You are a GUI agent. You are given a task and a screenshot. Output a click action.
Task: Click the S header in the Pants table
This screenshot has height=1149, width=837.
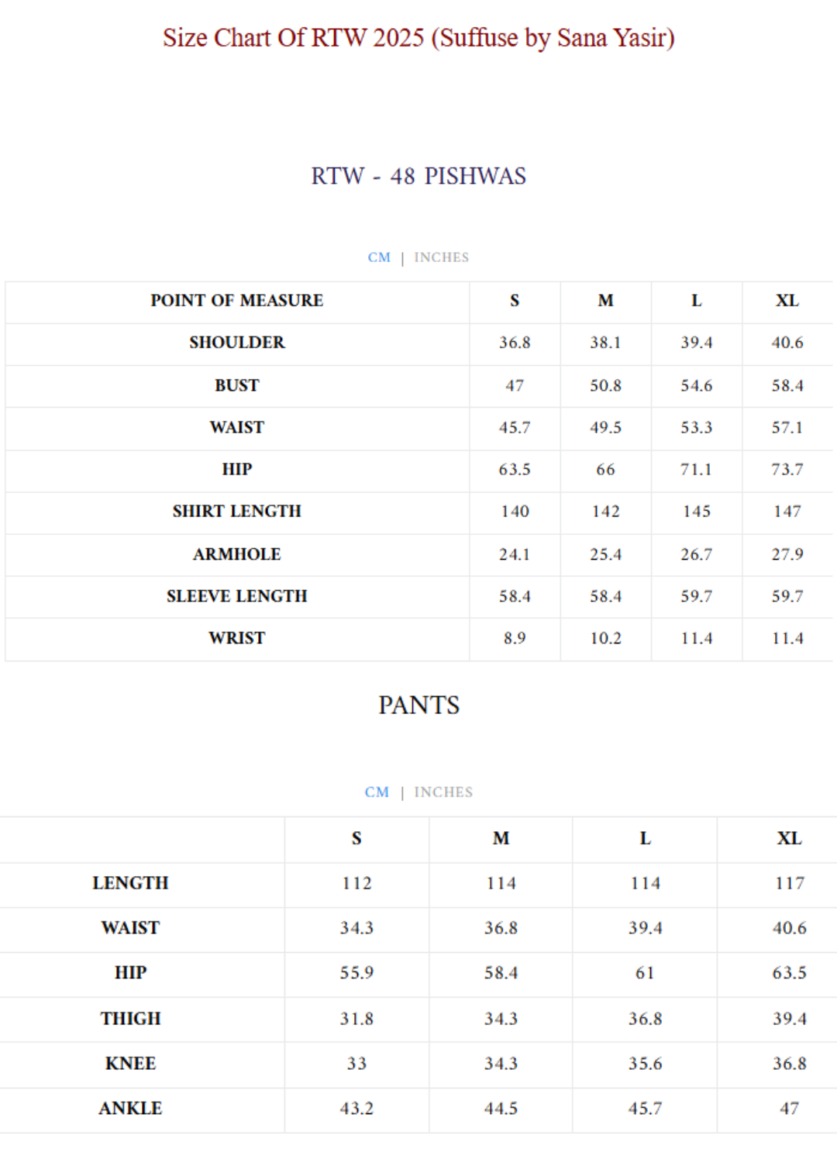(x=356, y=838)
